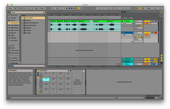Set 2 Drum Rack monitor to In

point(135,37)
